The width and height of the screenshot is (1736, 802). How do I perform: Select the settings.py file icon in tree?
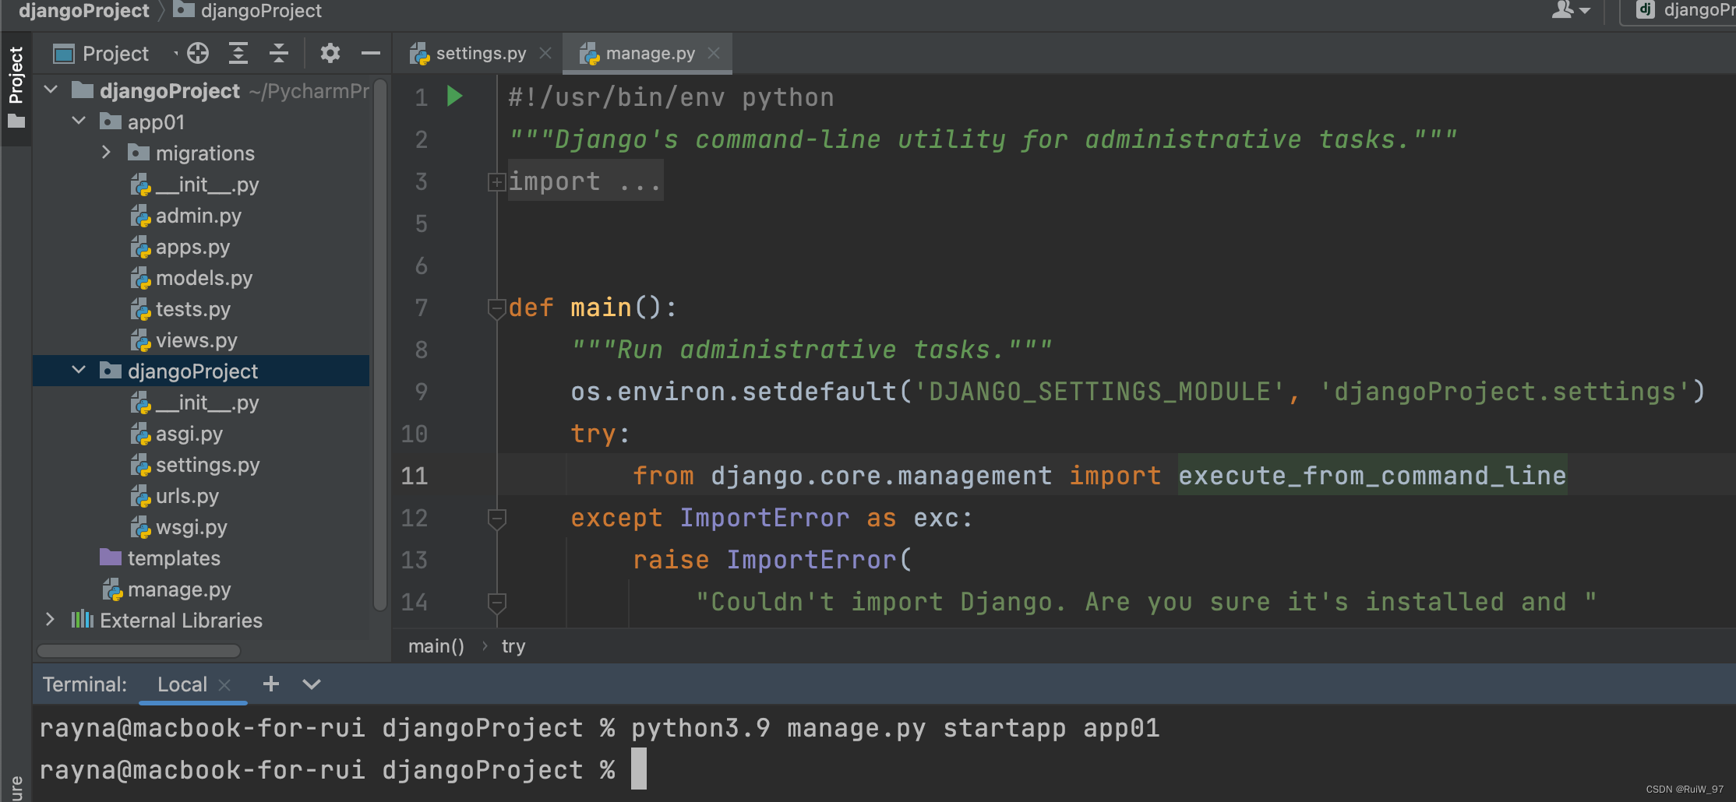tap(140, 465)
